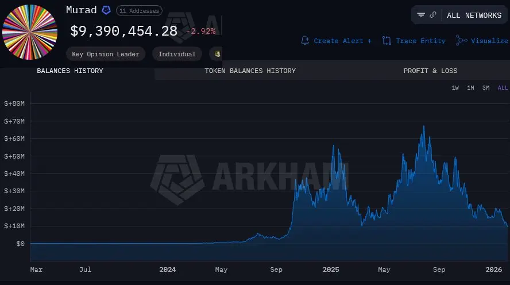This screenshot has width=510, height=285.
Task: Click the $+60M axis label
Action: [14, 138]
